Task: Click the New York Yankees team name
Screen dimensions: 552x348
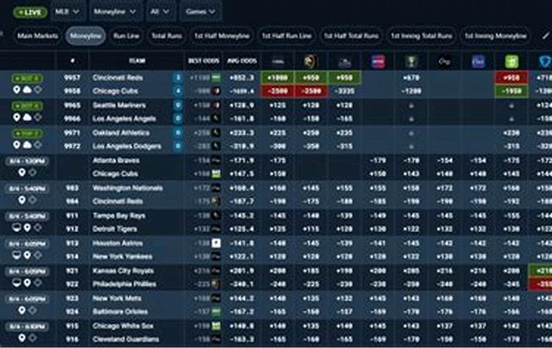Action: 122,256
